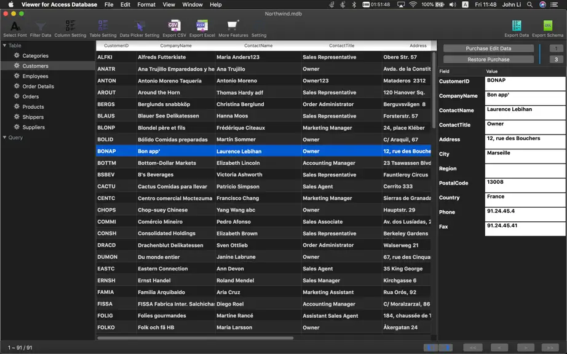Click the button labeled 3
The height and width of the screenshot is (354, 567).
tap(556, 59)
